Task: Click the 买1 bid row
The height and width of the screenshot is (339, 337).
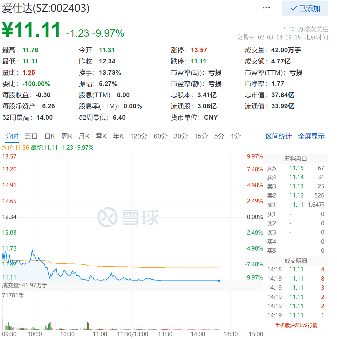Action: pos(296,214)
